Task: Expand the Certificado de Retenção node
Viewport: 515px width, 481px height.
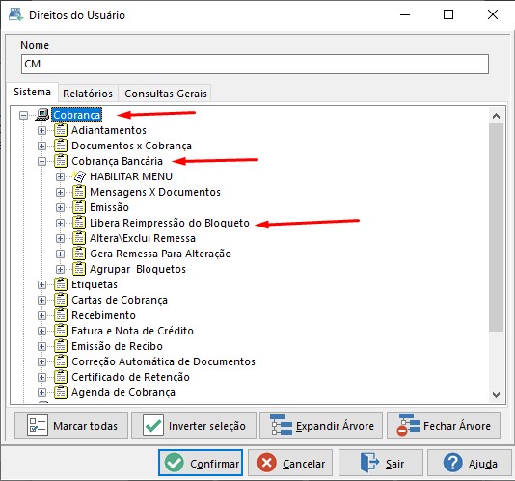Action: [41, 378]
